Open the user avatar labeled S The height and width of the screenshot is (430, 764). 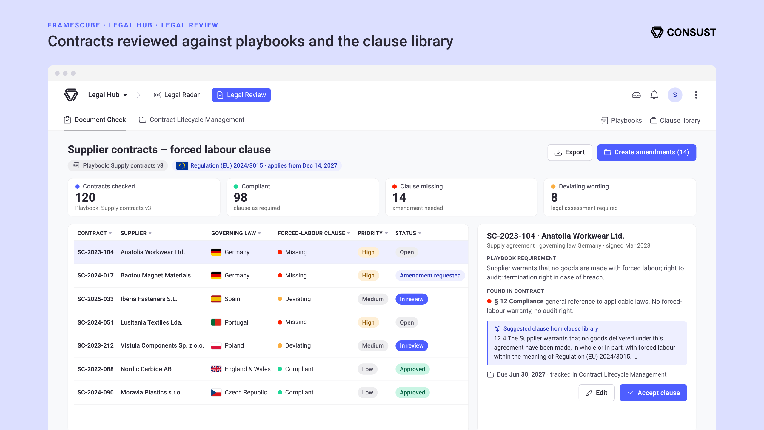coord(675,95)
